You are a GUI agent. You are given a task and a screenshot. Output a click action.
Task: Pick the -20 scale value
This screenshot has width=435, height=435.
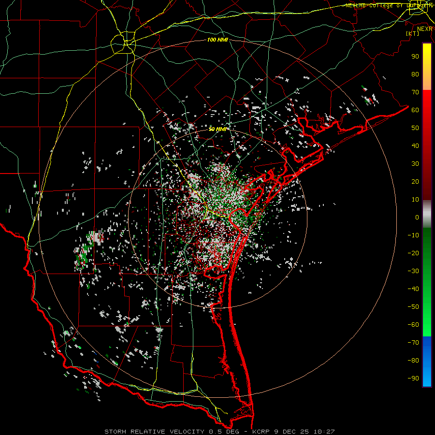click(413, 253)
